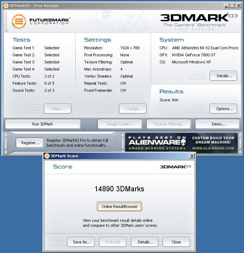The image size is (244, 253).
Task: Click Pixel Processing value 'None'
Action: pyautogui.click(x=125, y=55)
